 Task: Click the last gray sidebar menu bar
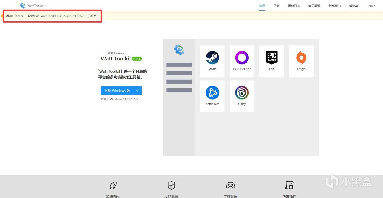pyautogui.click(x=179, y=90)
